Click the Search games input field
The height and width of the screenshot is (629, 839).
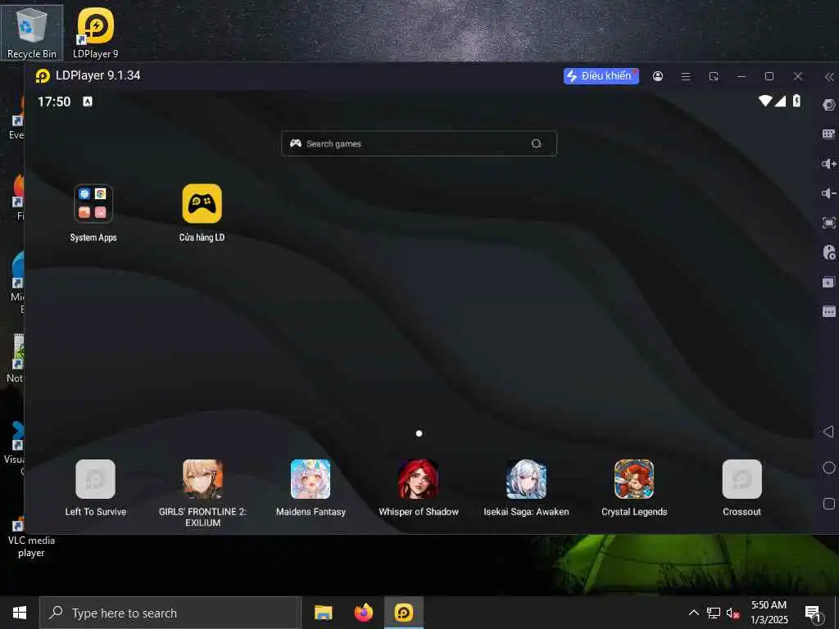[419, 143]
